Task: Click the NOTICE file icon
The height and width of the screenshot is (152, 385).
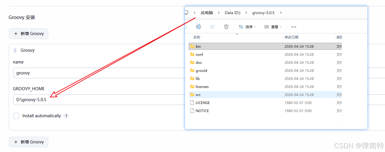Action: pyautogui.click(x=192, y=111)
